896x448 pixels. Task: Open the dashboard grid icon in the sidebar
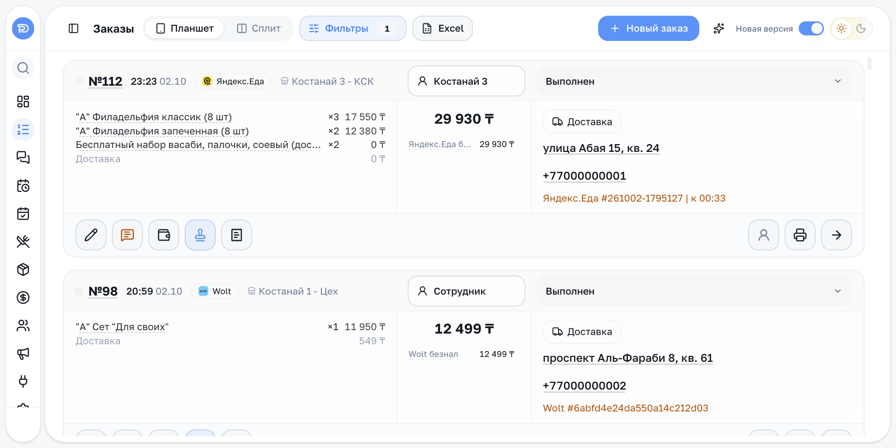coord(23,101)
